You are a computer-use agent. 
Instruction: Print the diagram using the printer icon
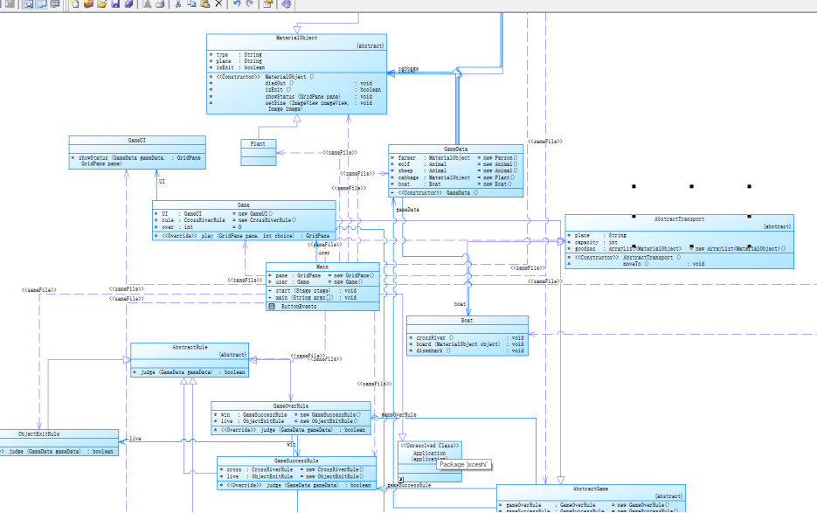[160, 3]
